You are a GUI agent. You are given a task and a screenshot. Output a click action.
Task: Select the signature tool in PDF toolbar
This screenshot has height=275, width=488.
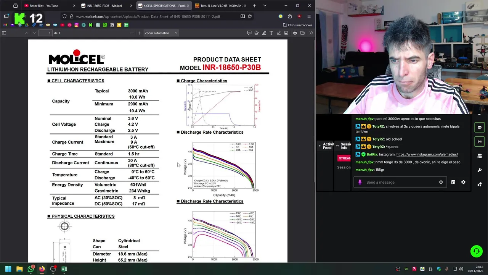click(x=257, y=33)
